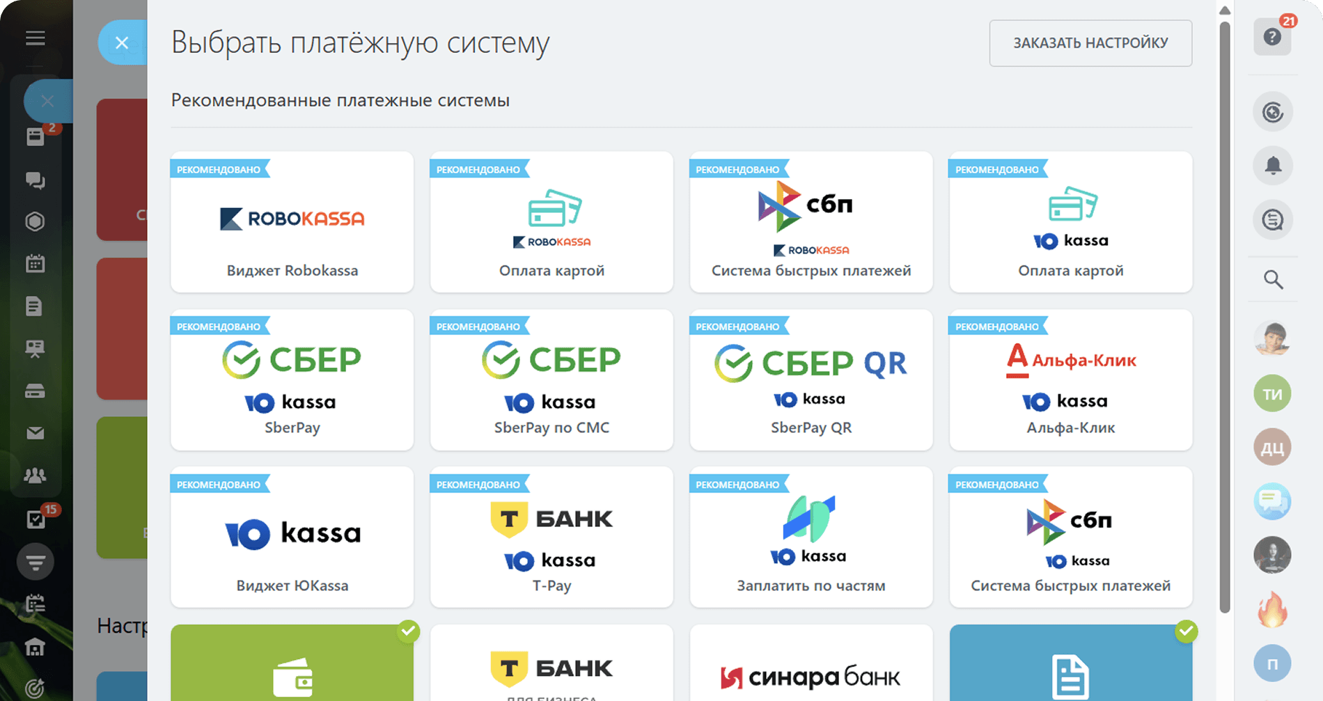Click the ЗАКАЗАТЬ НАСТРОЙКУ button
1323x701 pixels.
click(1090, 43)
